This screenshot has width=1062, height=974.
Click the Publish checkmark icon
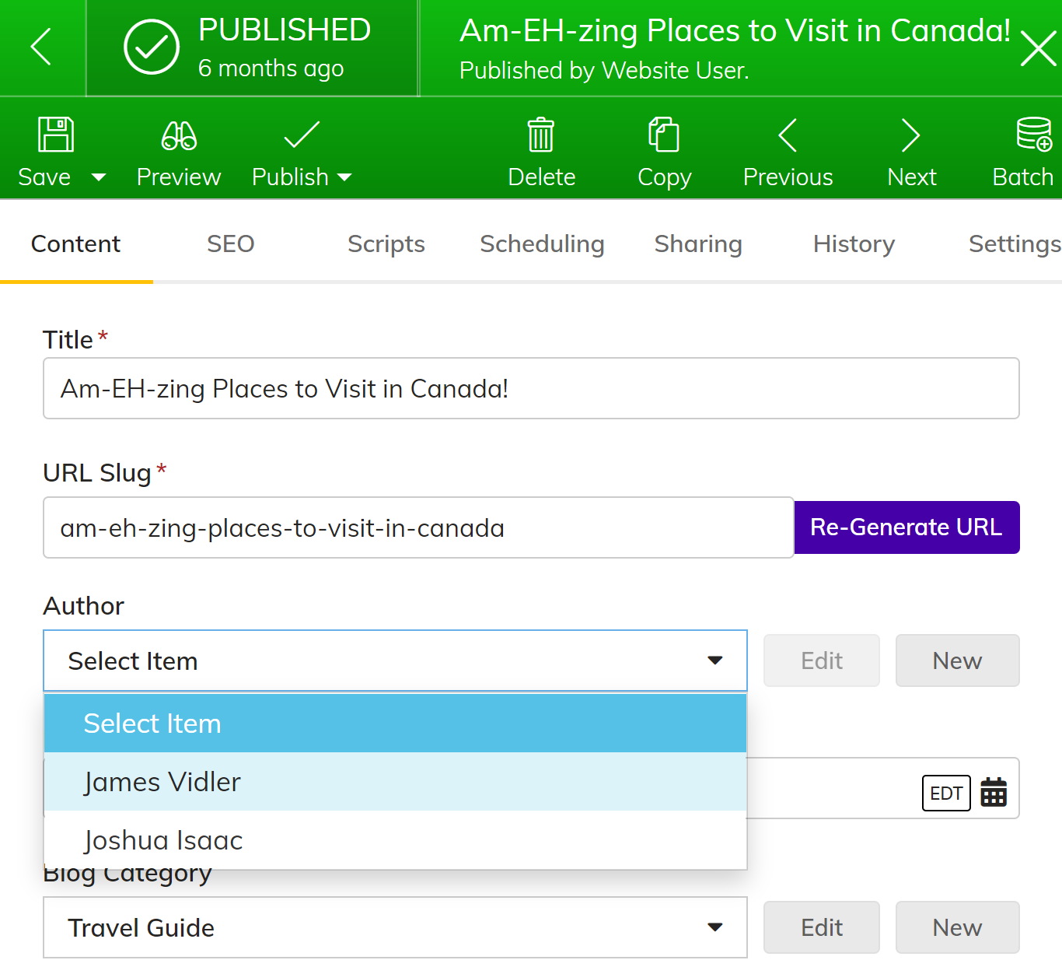301,134
